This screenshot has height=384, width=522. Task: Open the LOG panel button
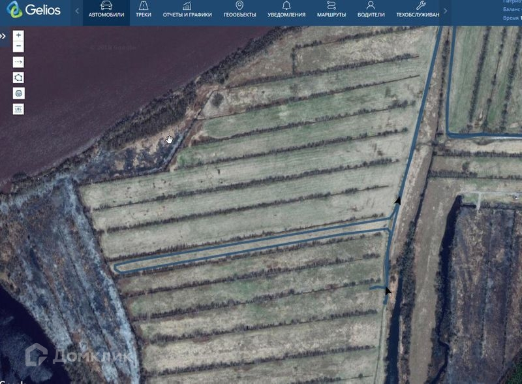tap(18, 109)
